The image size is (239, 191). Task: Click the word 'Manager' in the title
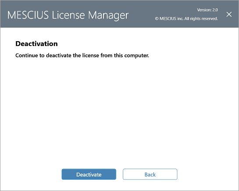click(x=108, y=15)
